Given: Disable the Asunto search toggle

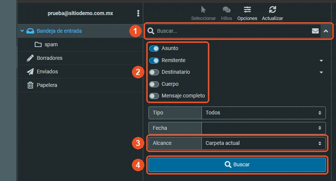Looking at the screenshot, I should (x=154, y=49).
